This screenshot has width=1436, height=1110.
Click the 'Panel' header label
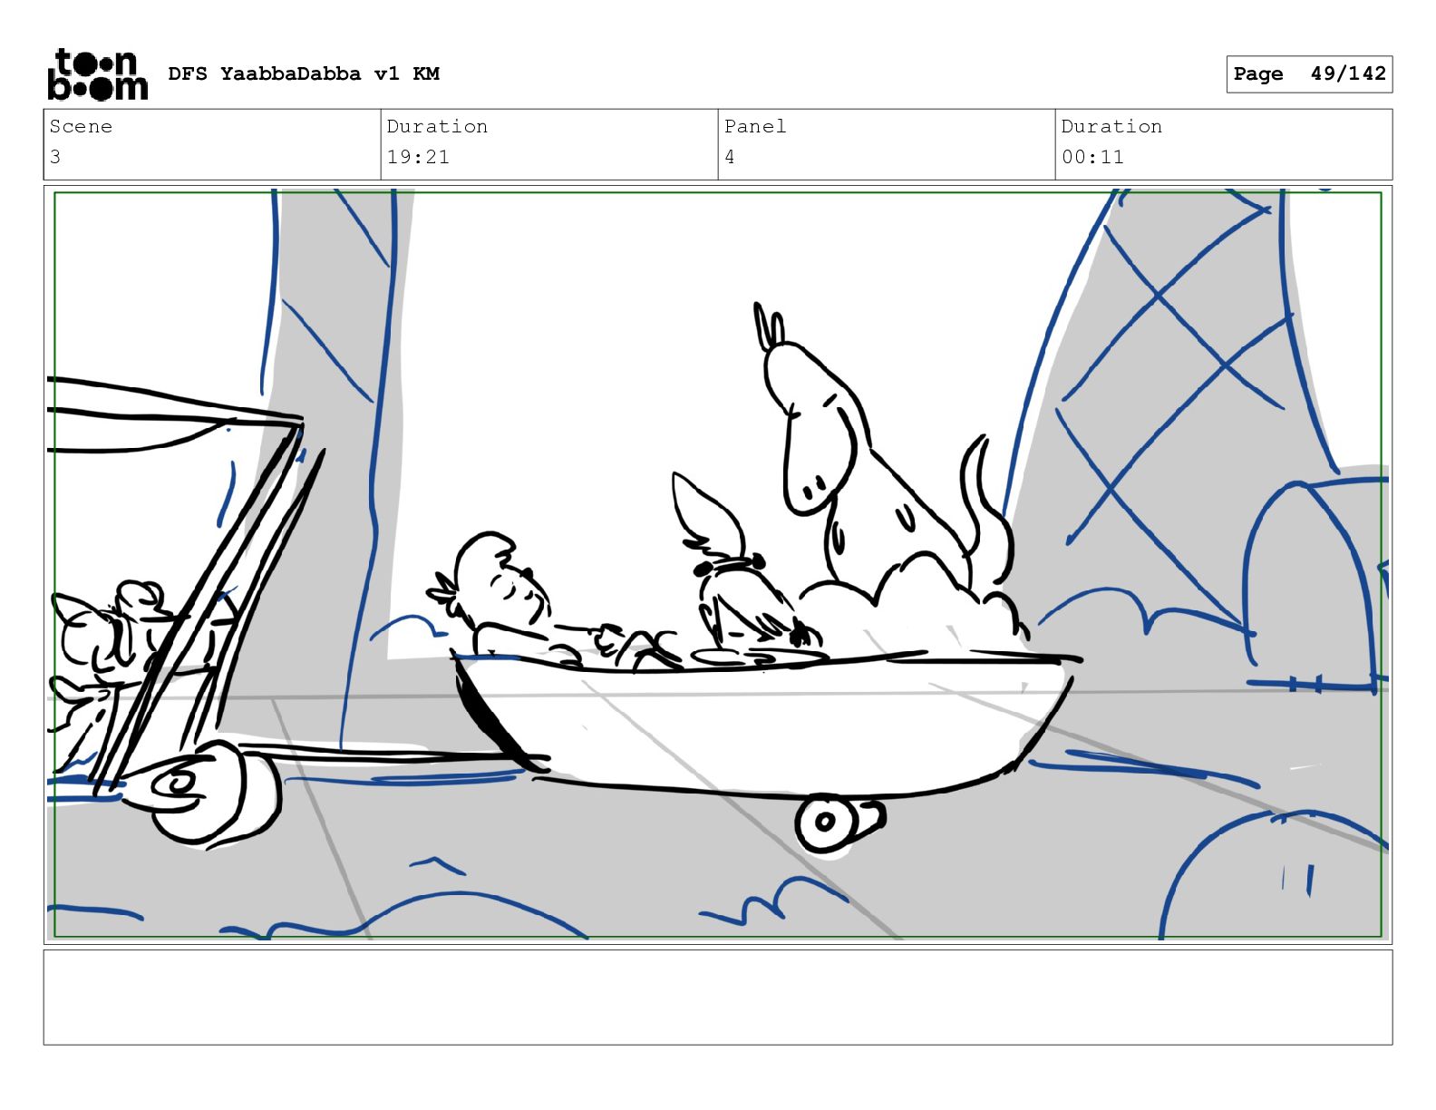pos(755,126)
